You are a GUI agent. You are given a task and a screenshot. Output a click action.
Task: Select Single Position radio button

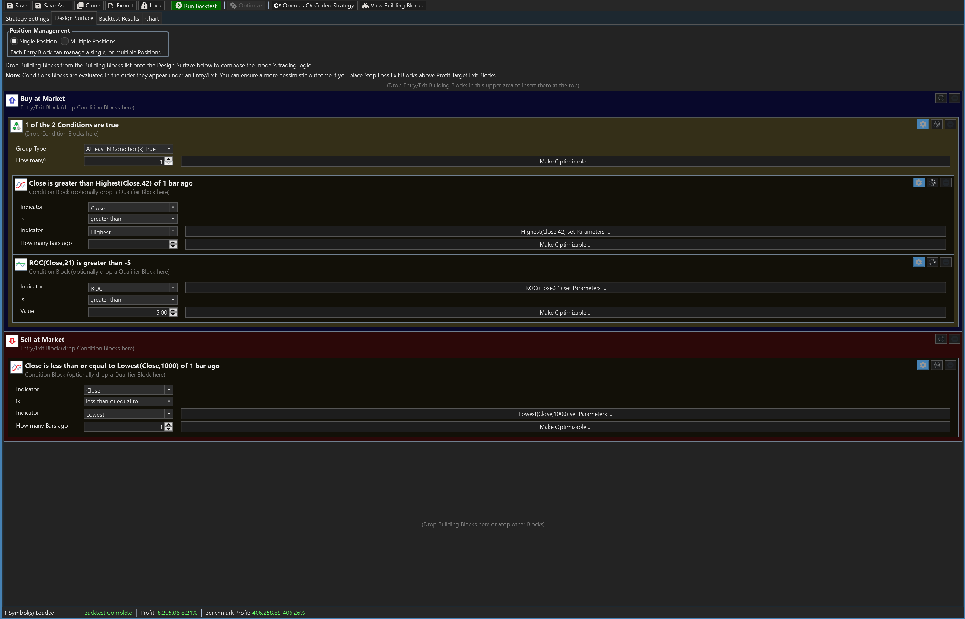15,41
